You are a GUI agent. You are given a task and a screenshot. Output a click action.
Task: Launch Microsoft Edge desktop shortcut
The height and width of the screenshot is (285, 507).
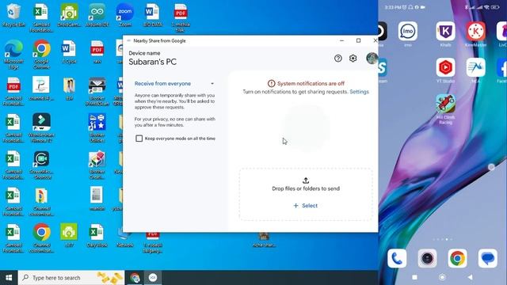click(x=13, y=55)
